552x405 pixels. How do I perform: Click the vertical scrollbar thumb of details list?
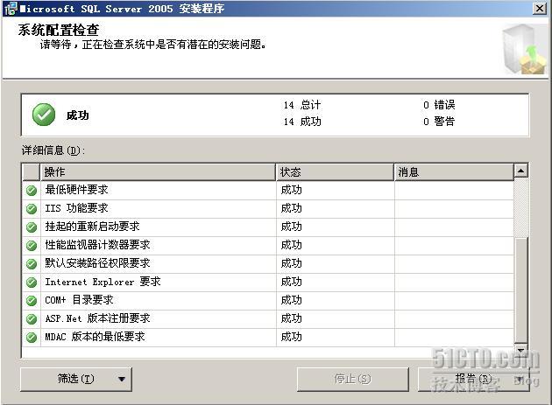[521, 290]
